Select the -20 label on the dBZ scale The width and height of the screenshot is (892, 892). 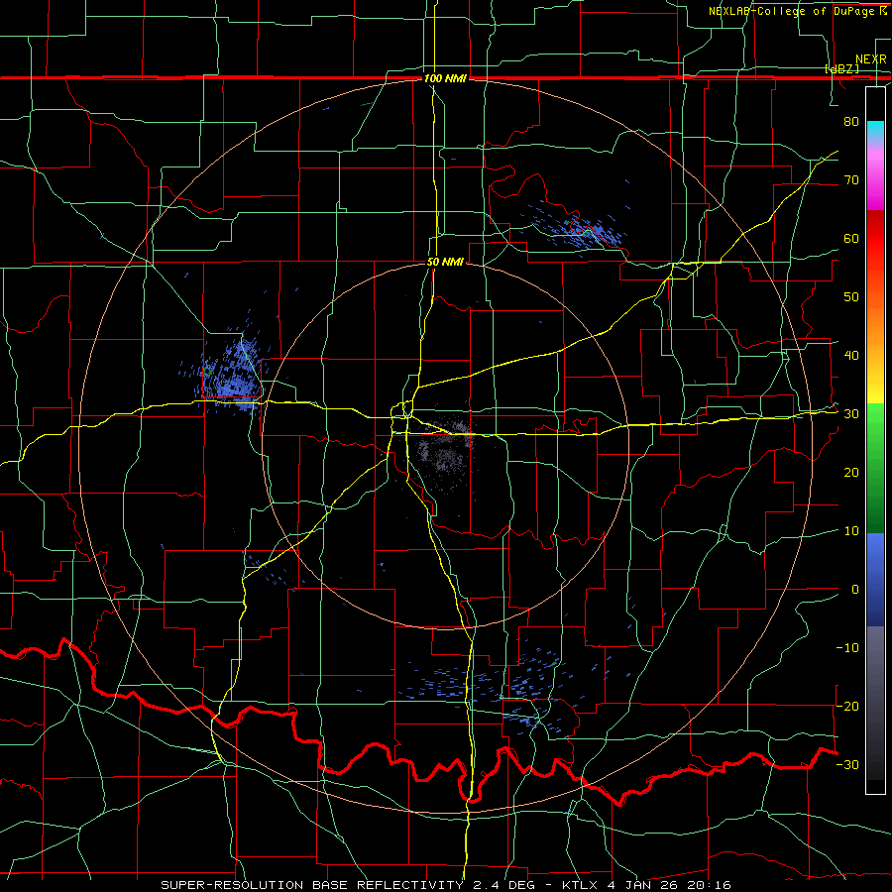847,706
